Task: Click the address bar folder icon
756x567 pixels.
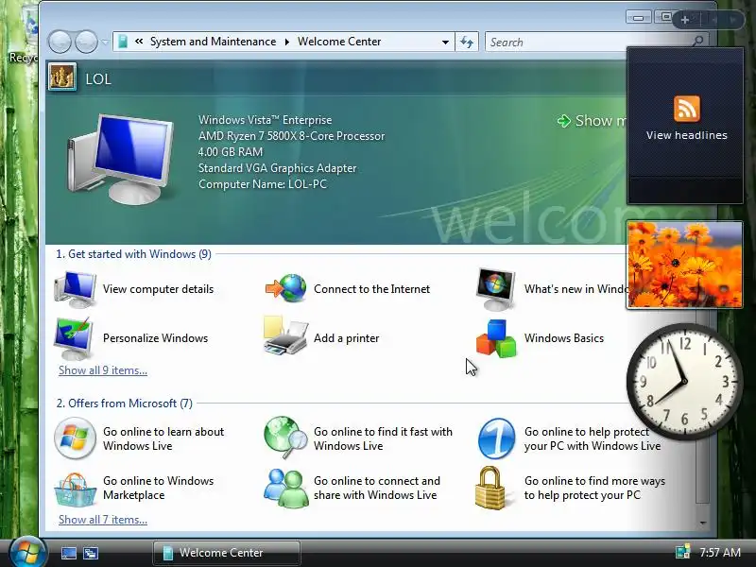Action: click(x=123, y=42)
